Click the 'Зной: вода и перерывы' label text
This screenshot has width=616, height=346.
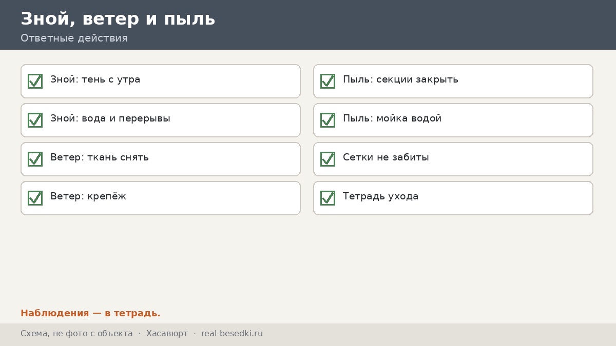click(x=110, y=118)
